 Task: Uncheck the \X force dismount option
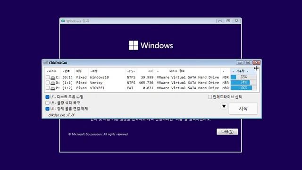47,109
